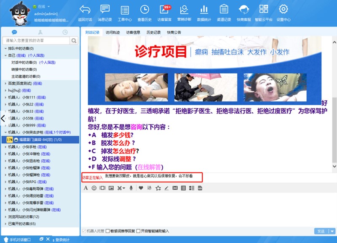Collapse the 自己 (在线) visitor group
Screen dimensions: 337x243
[5, 55]
